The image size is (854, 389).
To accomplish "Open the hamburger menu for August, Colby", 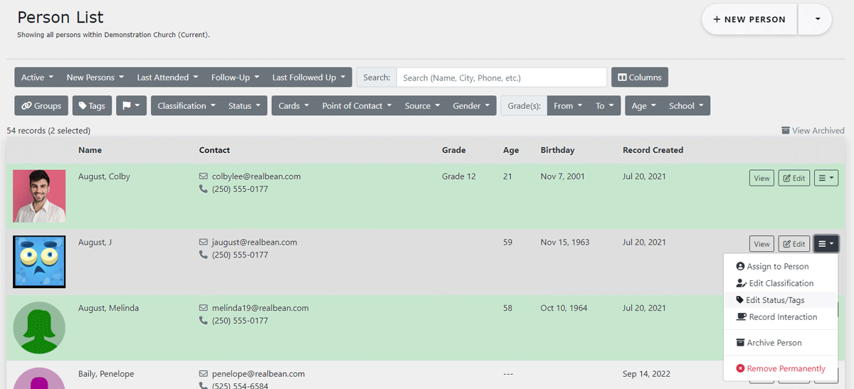I will click(826, 178).
